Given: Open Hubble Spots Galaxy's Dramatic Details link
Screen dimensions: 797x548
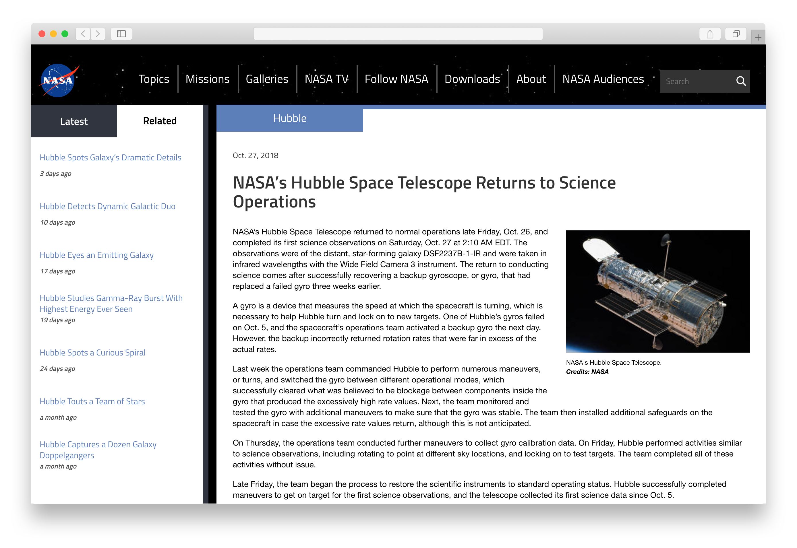Looking at the screenshot, I should click(x=110, y=158).
